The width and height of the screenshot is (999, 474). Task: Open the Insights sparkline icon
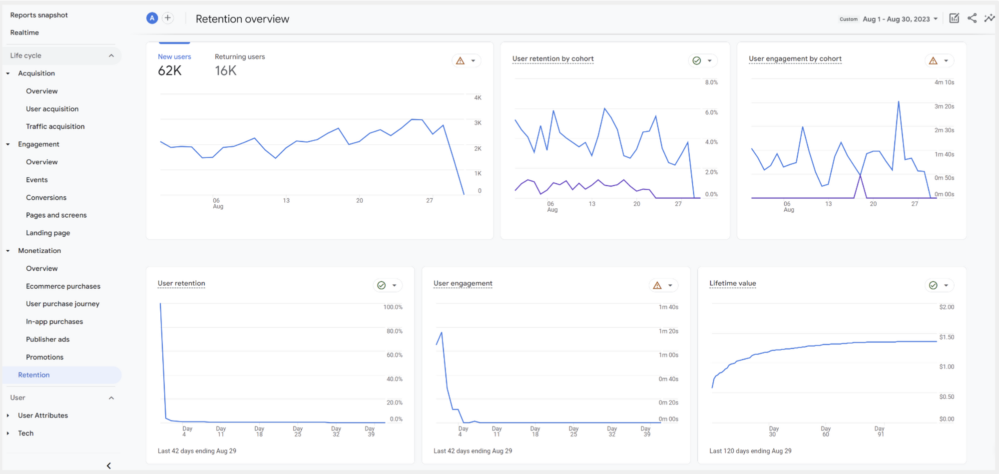(x=990, y=18)
